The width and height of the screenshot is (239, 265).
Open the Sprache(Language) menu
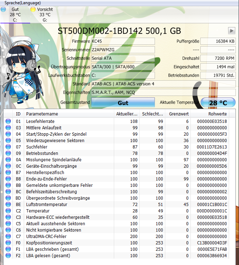(x=23, y=3)
